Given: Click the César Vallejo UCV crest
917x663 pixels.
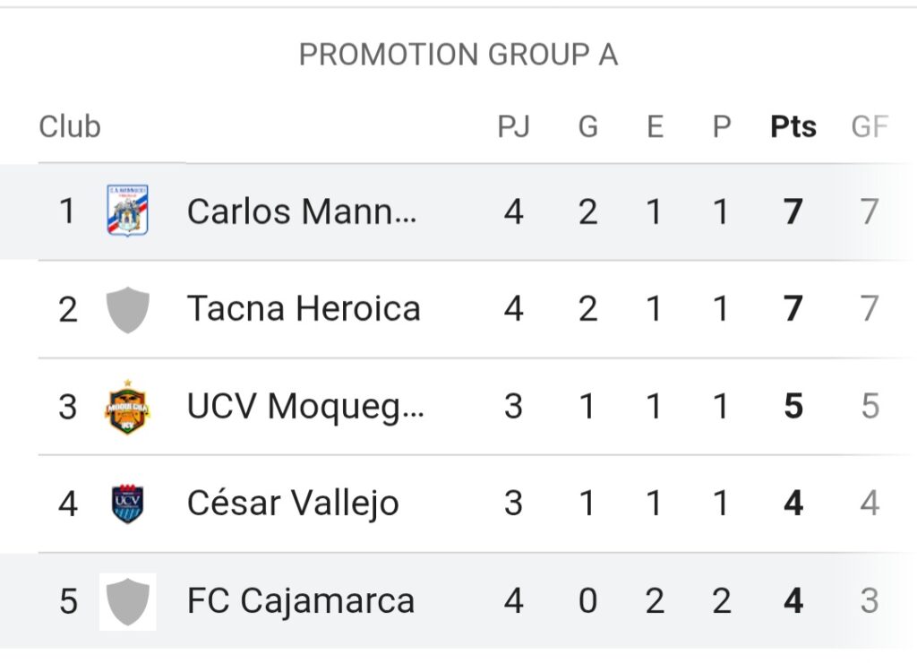Looking at the screenshot, I should click(x=127, y=504).
